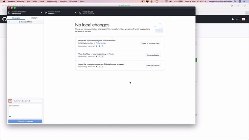Image resolution: width=249 pixels, height=140 pixels.
Task: Open the Edit menu
Action: [35, 2]
